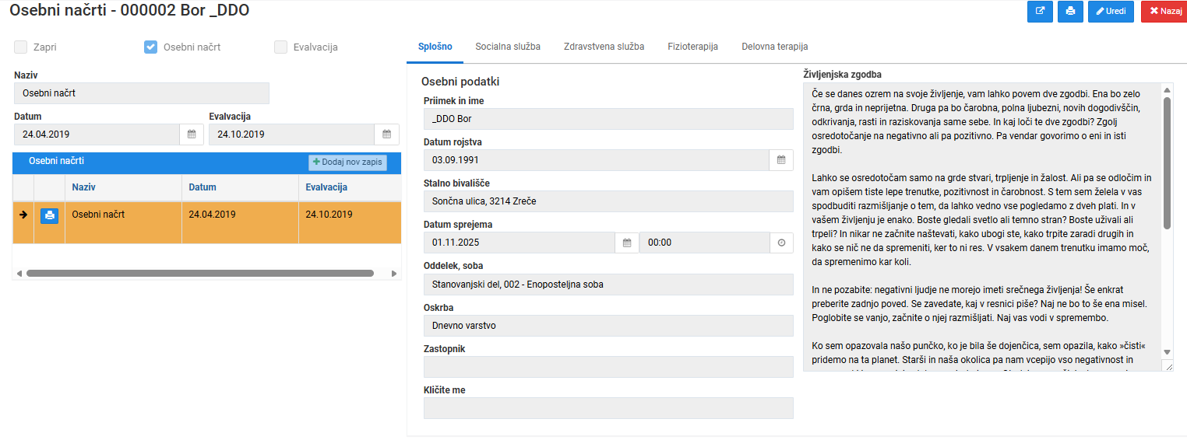Click the Življenjska zgodba scrollbar thumb

(1167, 163)
